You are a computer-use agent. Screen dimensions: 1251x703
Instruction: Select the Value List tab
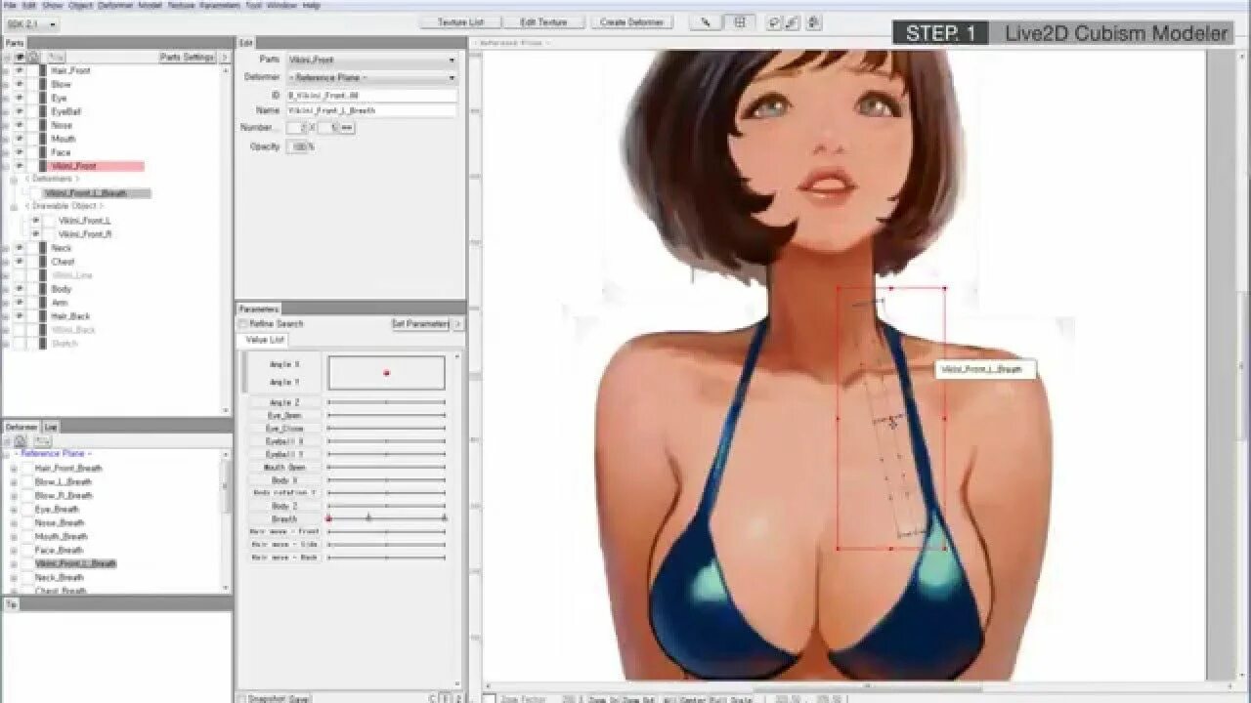(x=264, y=340)
